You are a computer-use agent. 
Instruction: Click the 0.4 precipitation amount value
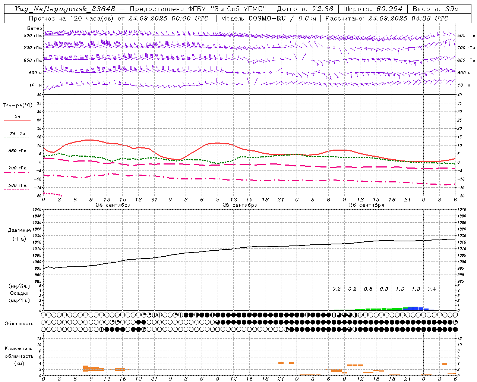pos(432,289)
